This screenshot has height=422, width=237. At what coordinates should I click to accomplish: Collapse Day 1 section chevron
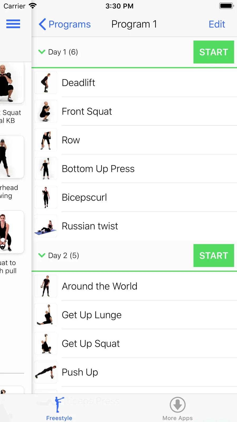tap(42, 52)
